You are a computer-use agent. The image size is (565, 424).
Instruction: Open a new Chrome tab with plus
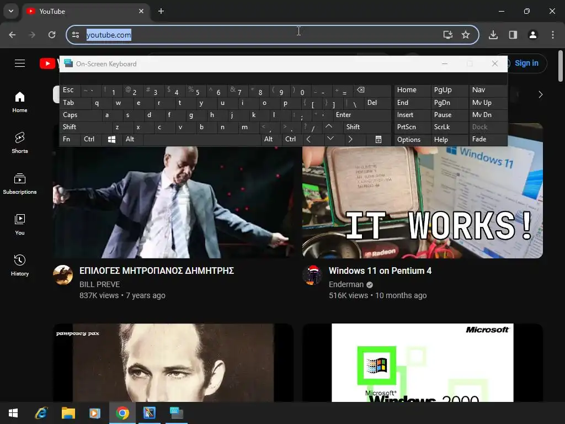(x=161, y=11)
